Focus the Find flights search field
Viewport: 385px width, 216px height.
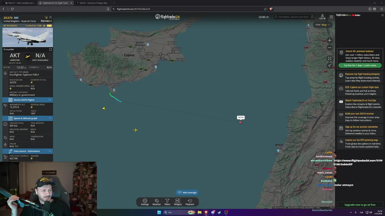tap(294, 17)
